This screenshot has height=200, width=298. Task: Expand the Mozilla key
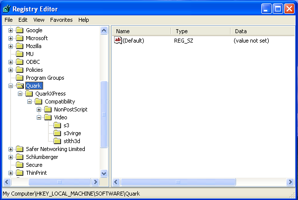pos(10,47)
